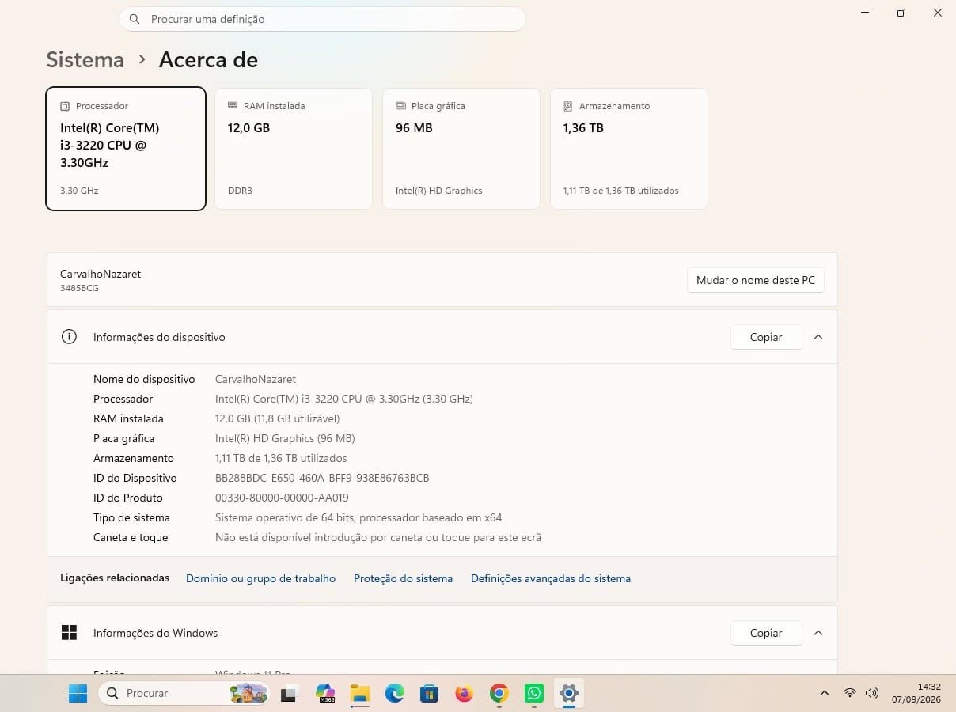
Task: Select the Armazenamento card
Action: point(629,149)
